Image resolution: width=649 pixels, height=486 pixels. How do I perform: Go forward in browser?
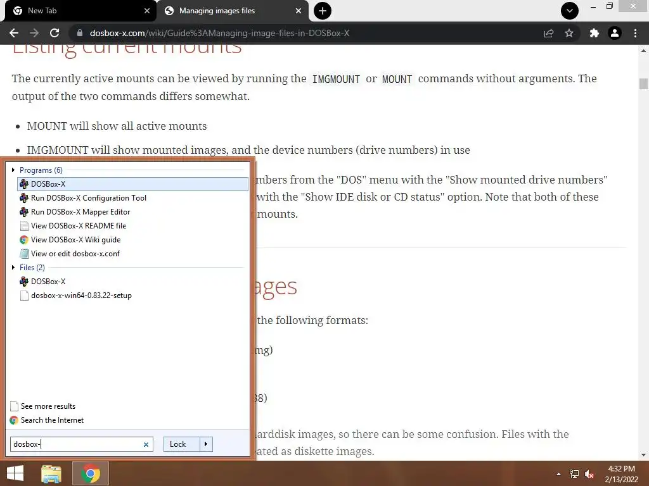(34, 33)
